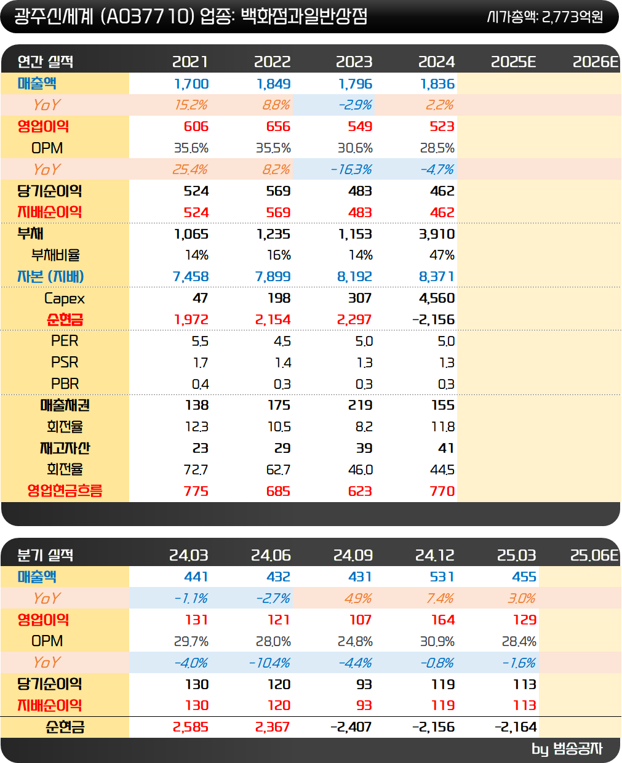Click the operating profit YoY -16.3% cell

pyautogui.click(x=351, y=169)
